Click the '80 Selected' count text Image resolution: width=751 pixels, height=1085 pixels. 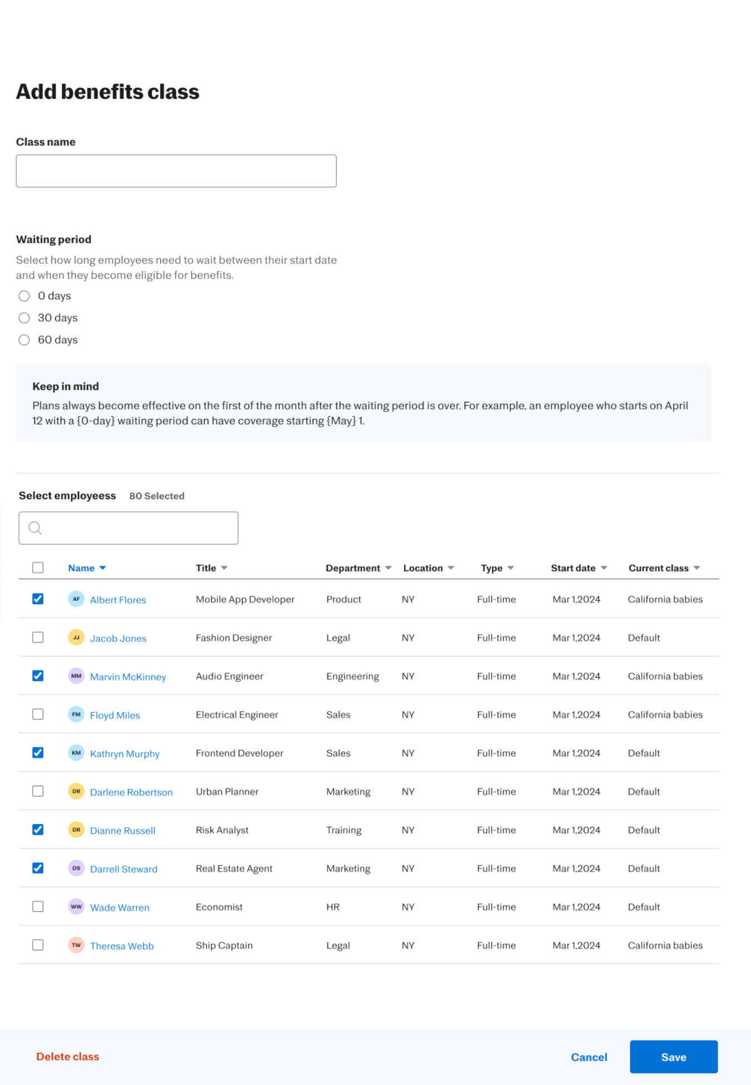[x=157, y=496]
